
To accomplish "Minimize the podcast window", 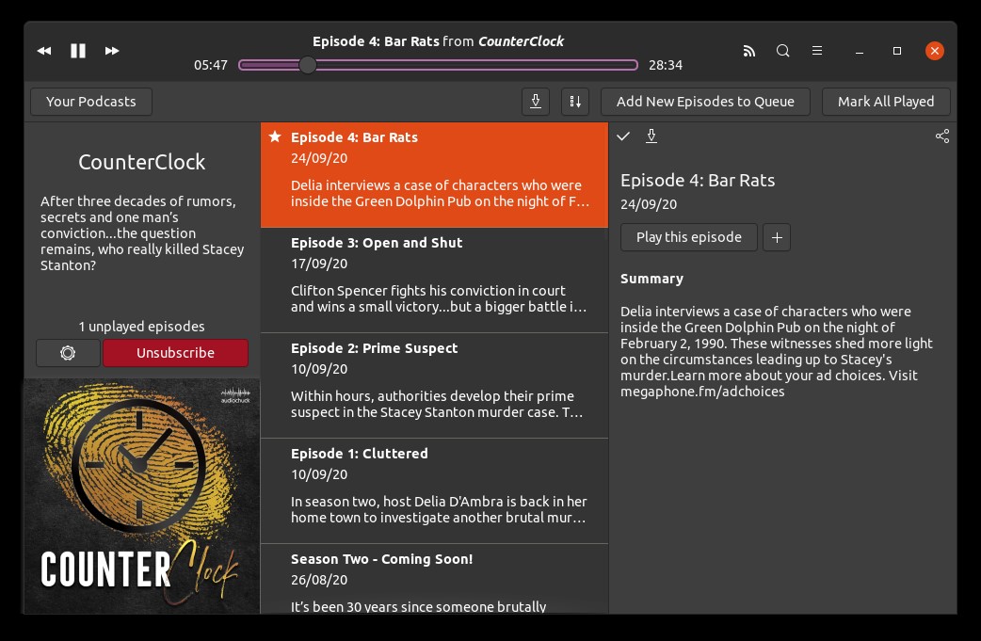I will (860, 51).
